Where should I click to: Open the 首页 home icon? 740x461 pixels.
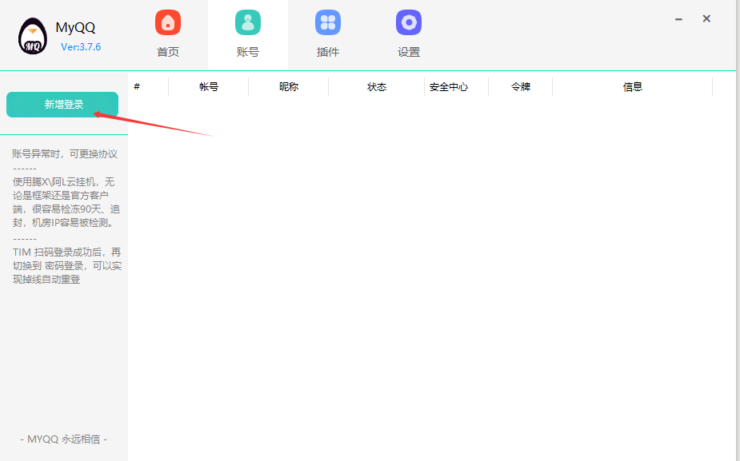(168, 22)
